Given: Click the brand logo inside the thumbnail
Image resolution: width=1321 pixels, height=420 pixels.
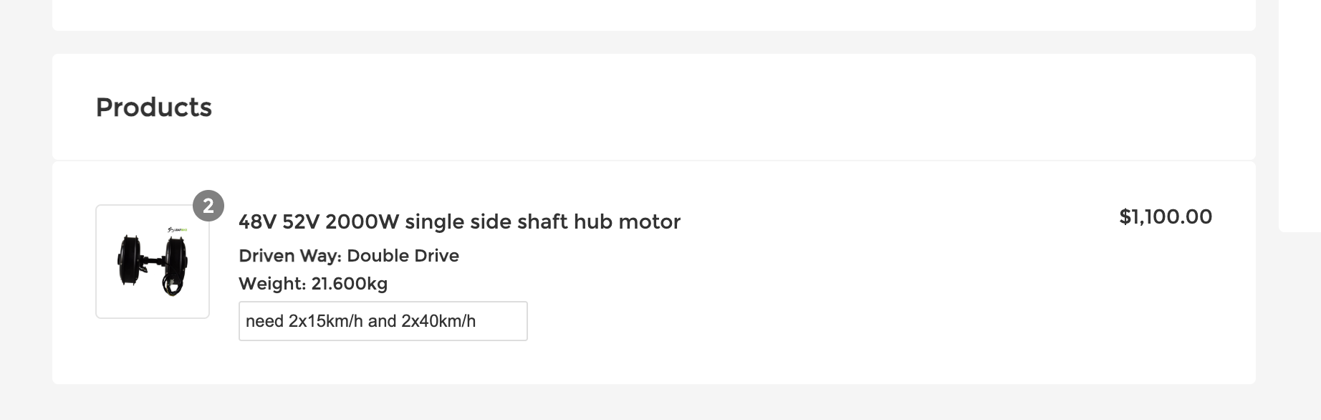Looking at the screenshot, I should click(x=176, y=230).
